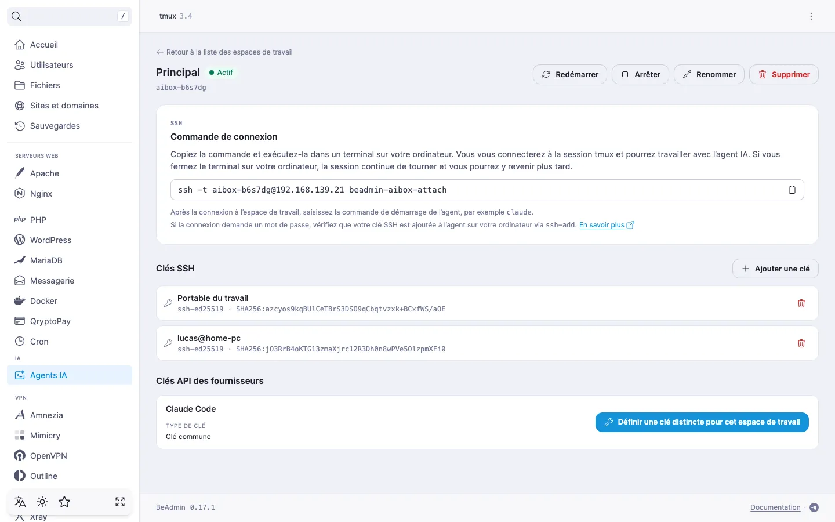Screen dimensions: 835x522
Task: Toggle fullscreen expand icon
Action: point(120,502)
